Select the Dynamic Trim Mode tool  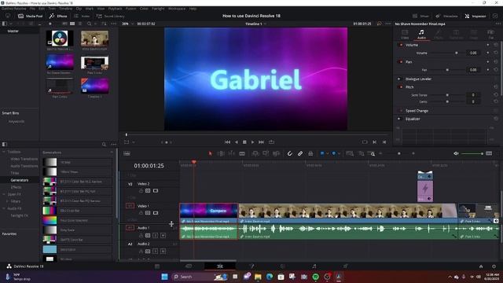[x=231, y=154]
